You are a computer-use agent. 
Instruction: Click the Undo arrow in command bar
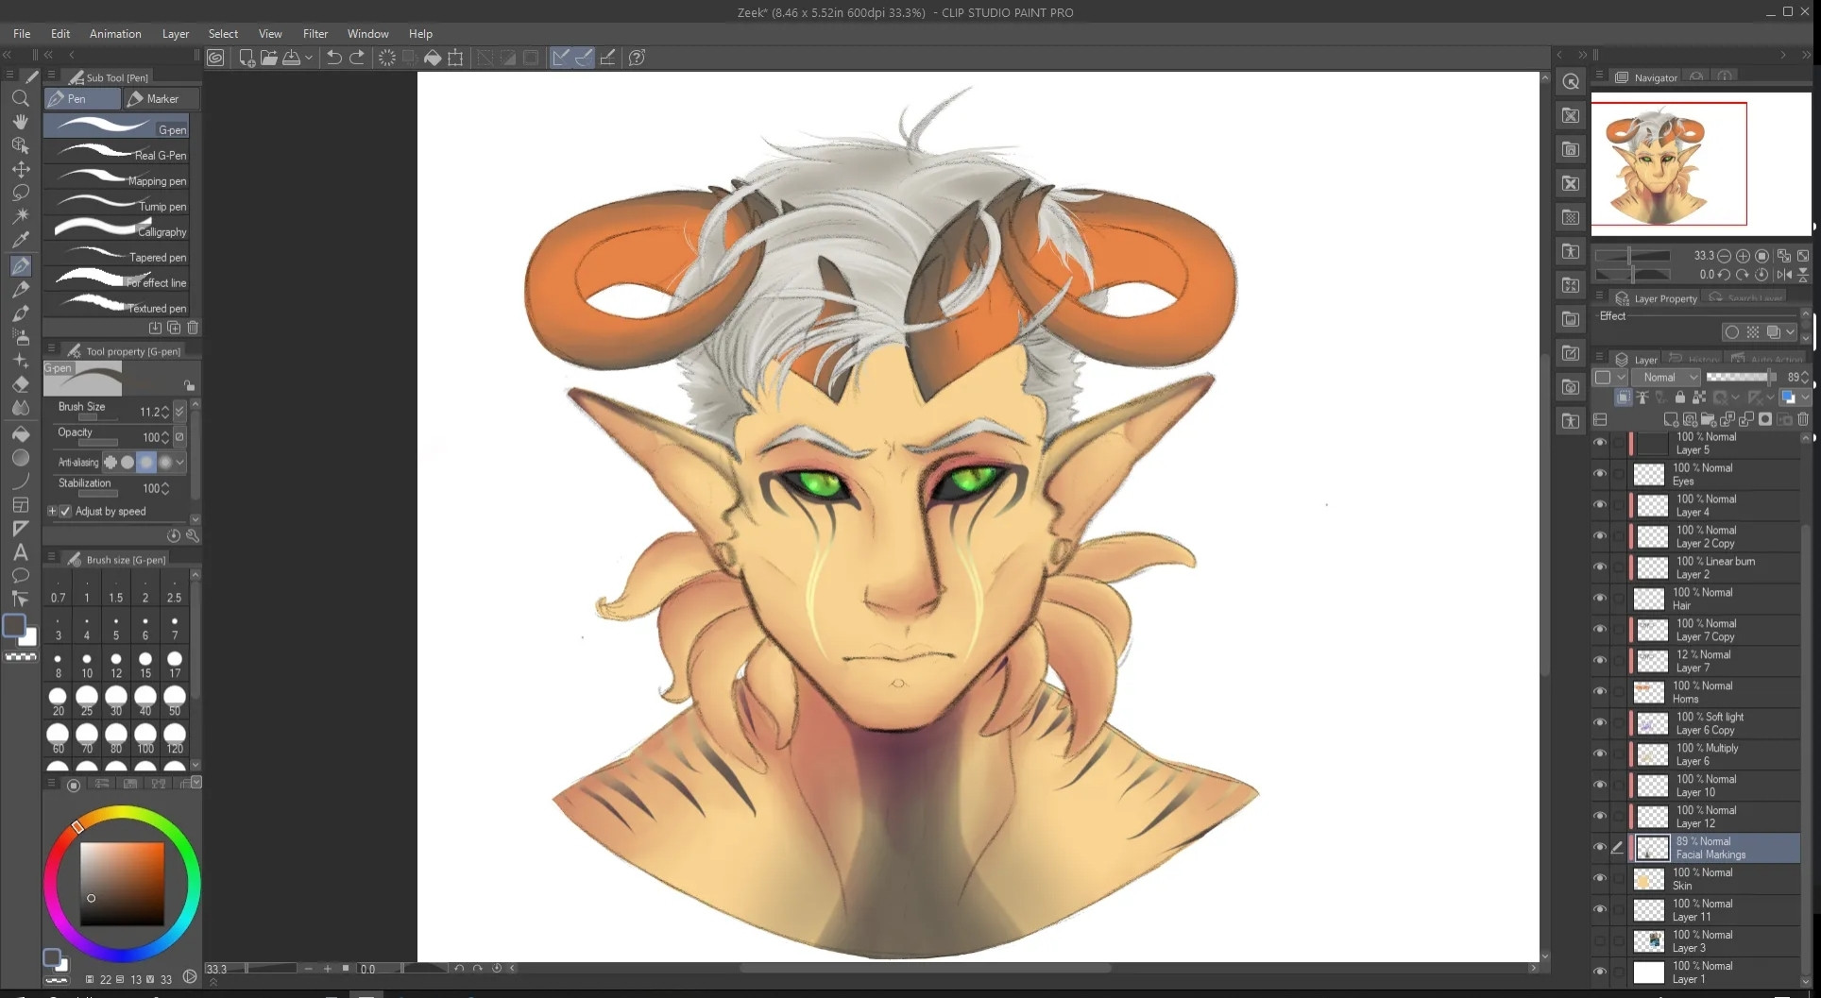point(333,58)
